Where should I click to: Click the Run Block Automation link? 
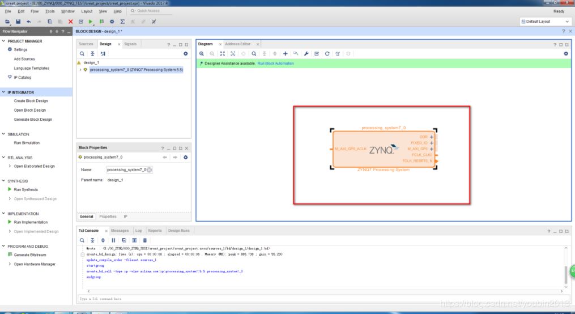click(275, 63)
